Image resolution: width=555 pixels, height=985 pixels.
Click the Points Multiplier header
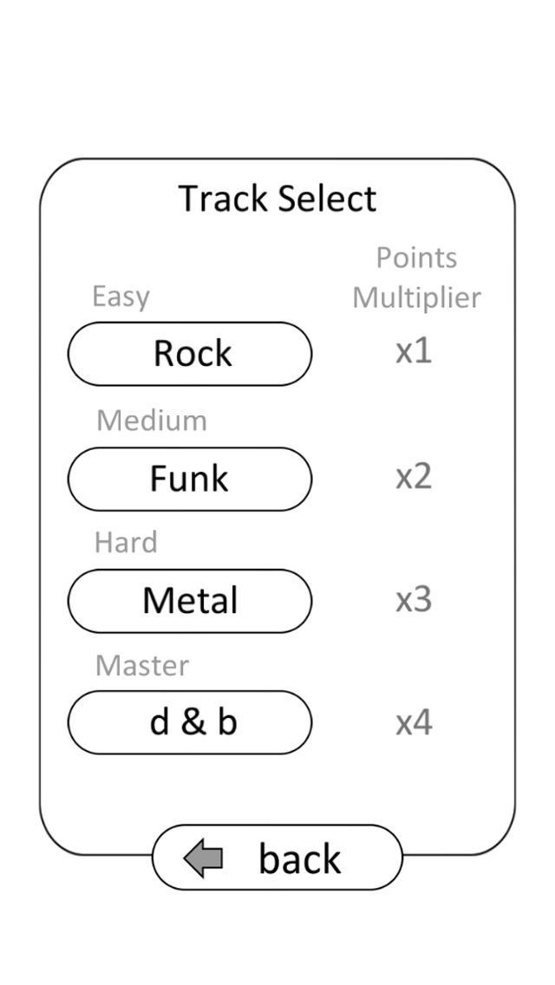click(x=417, y=277)
